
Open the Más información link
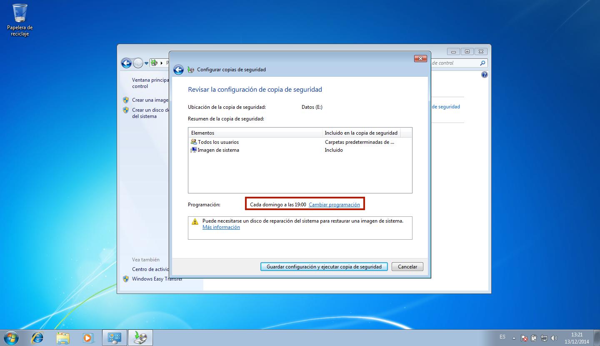[x=221, y=227]
